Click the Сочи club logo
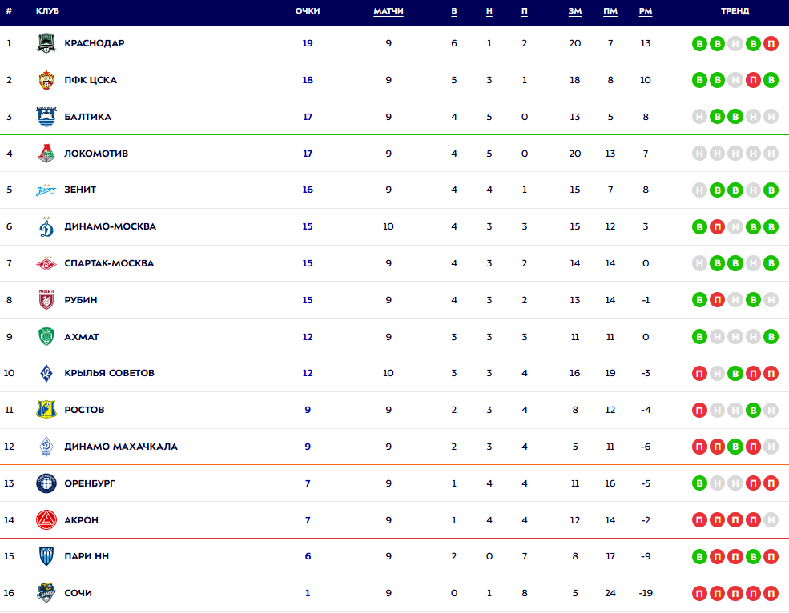This screenshot has width=789, height=613. (x=46, y=593)
